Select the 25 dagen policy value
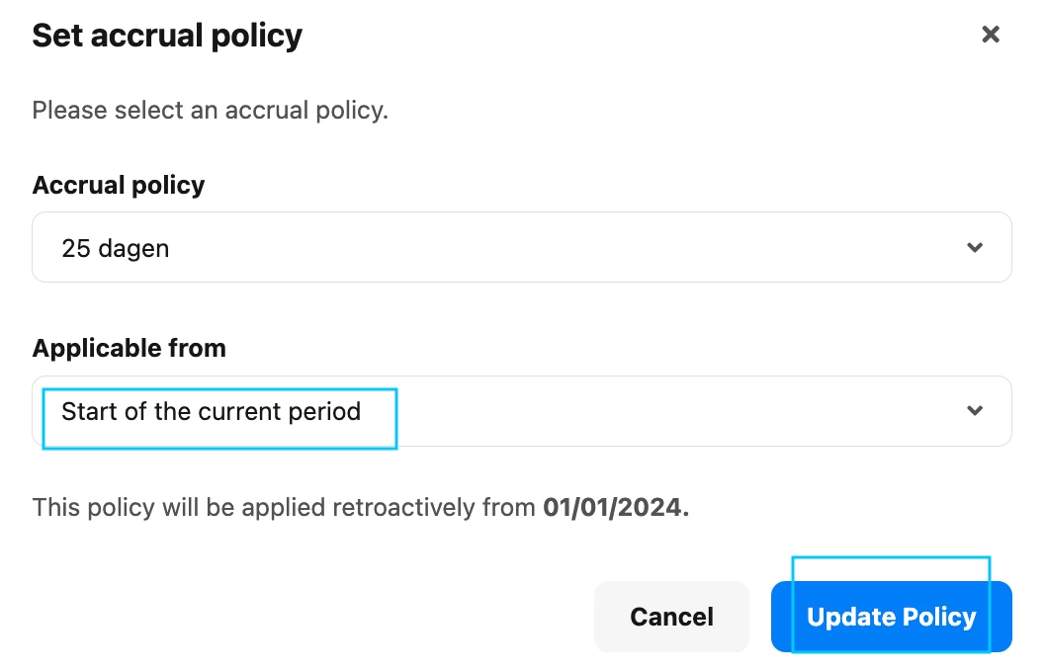The width and height of the screenshot is (1044, 670). pos(116,248)
